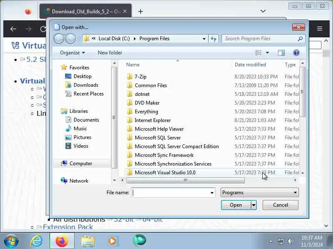The image size is (333, 249).
Task: Open the Windows Start menu
Action: (x=11, y=241)
